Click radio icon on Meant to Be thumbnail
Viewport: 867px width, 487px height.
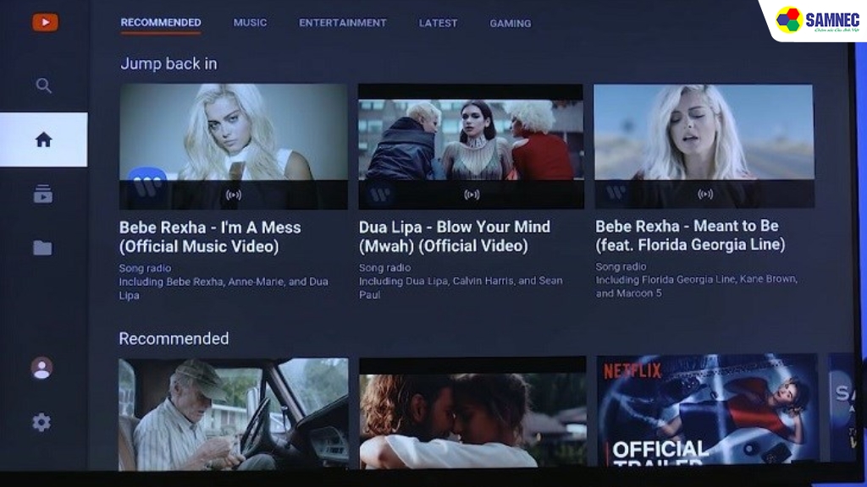(704, 194)
